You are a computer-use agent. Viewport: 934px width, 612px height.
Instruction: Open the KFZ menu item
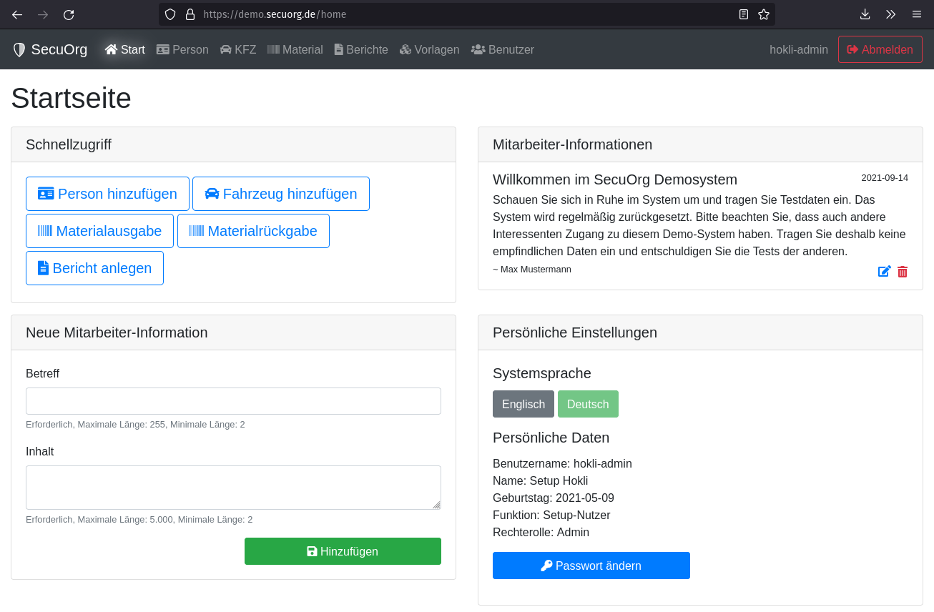click(238, 49)
